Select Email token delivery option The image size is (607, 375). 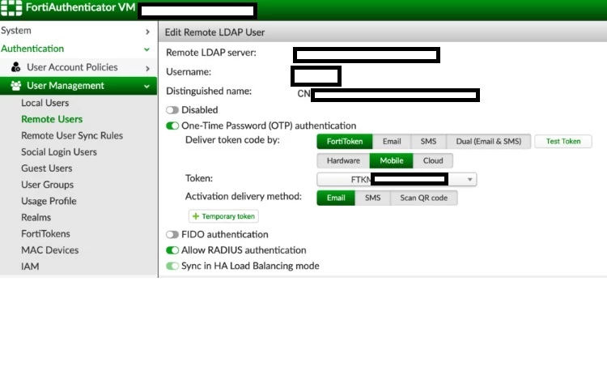pyautogui.click(x=392, y=142)
